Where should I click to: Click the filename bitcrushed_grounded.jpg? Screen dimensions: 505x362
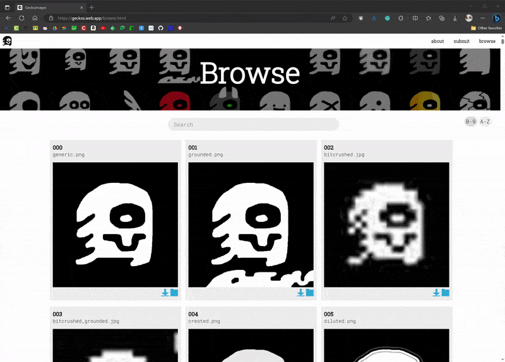coord(86,321)
